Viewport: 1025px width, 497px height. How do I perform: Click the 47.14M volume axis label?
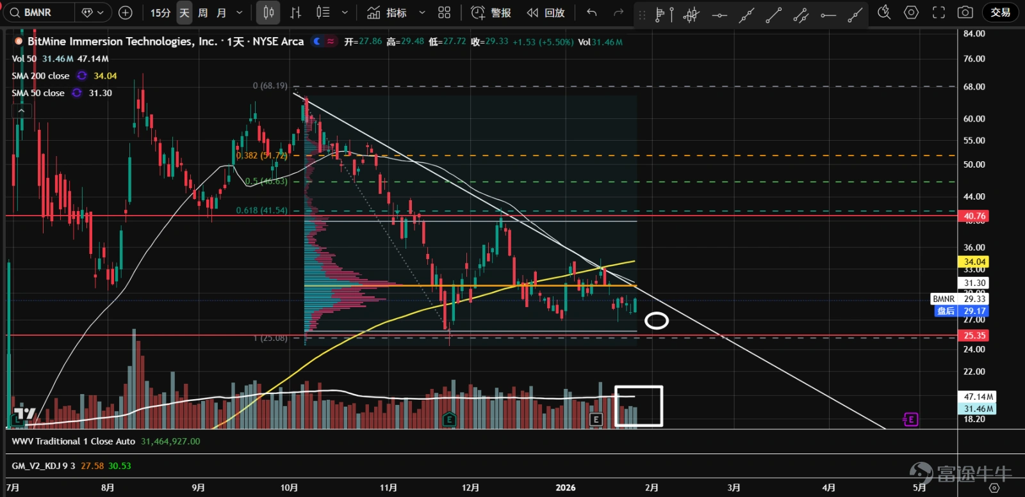[x=978, y=397]
